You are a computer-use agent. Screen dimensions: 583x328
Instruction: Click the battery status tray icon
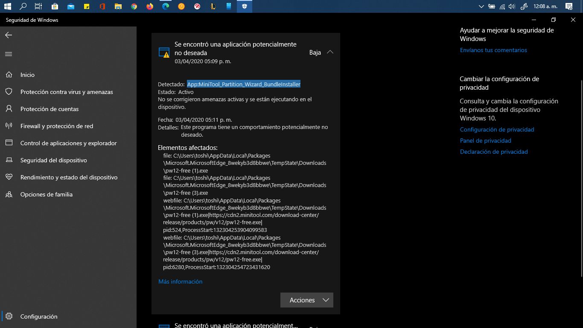click(492, 6)
